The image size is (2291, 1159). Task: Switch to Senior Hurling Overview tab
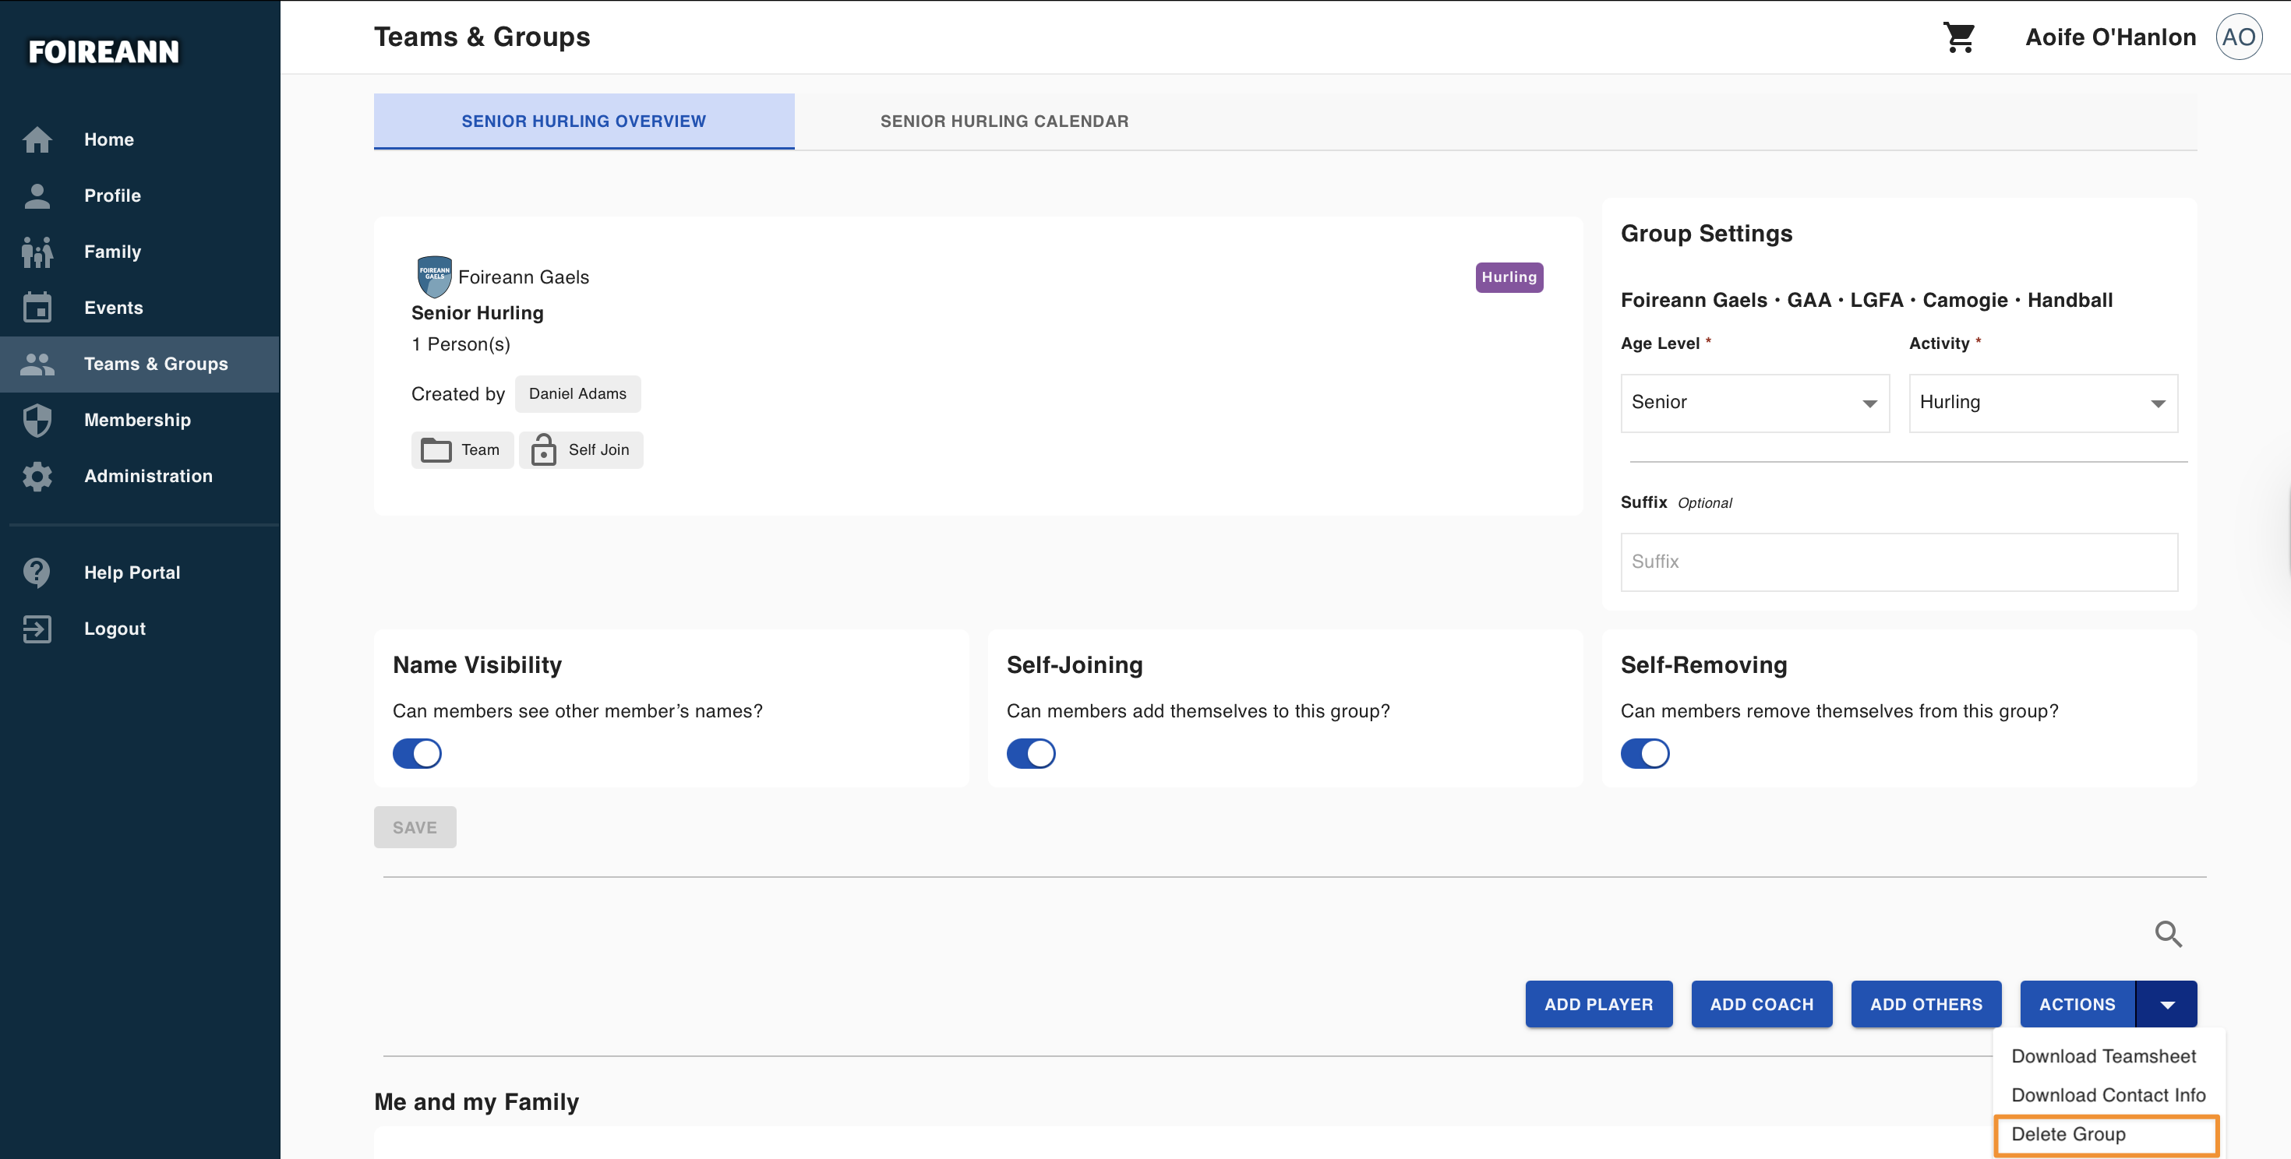pos(584,121)
